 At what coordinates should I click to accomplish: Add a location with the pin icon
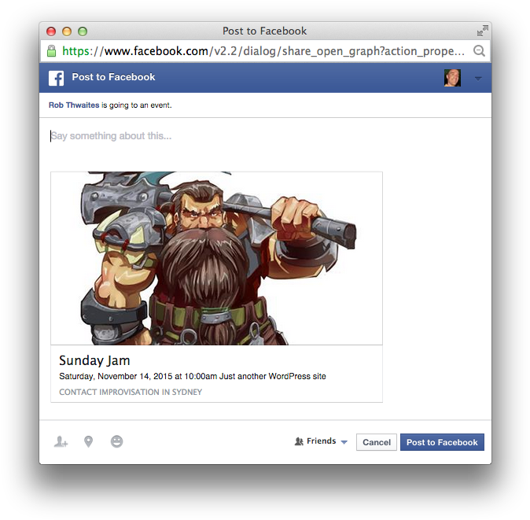pos(89,441)
